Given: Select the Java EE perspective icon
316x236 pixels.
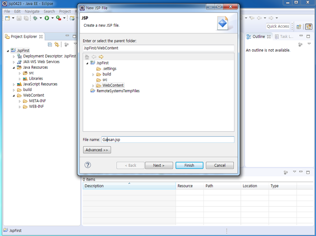Looking at the screenshot, I should [x=308, y=27].
